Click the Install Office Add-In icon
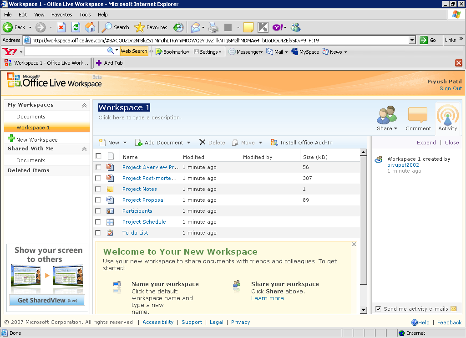466x338 pixels. pyautogui.click(x=274, y=143)
